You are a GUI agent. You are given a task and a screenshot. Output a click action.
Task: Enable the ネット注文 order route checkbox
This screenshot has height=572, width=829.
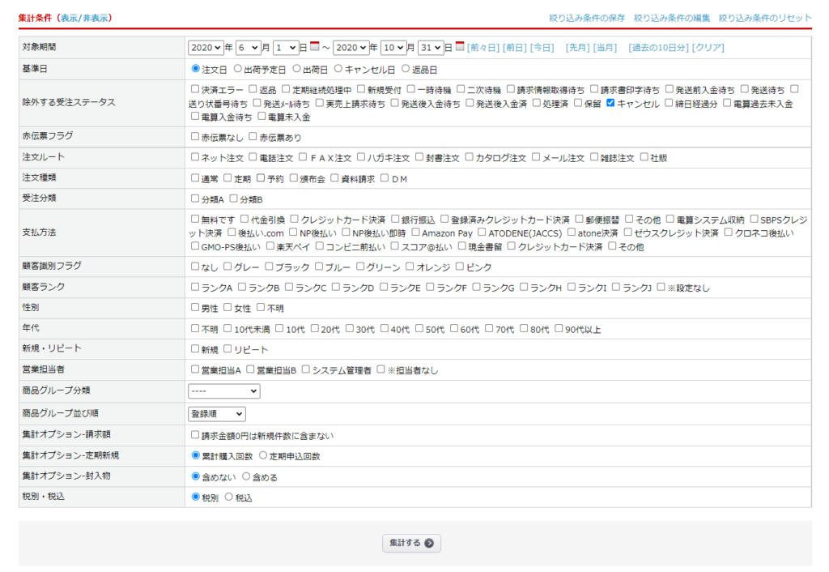pos(195,157)
